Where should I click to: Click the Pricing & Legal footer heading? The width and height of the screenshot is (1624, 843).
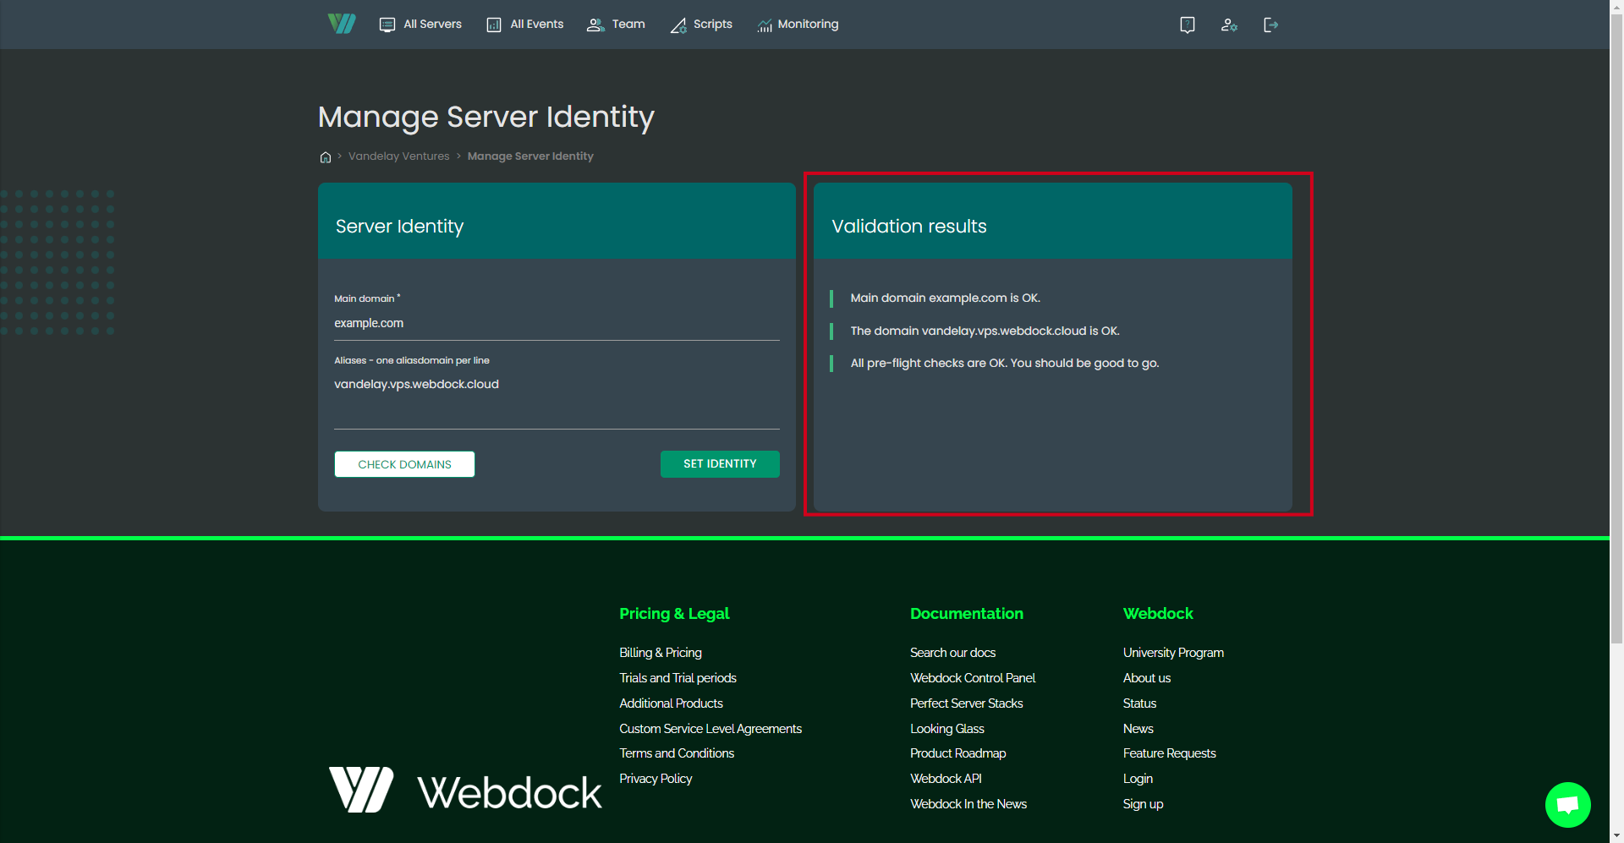tap(674, 614)
